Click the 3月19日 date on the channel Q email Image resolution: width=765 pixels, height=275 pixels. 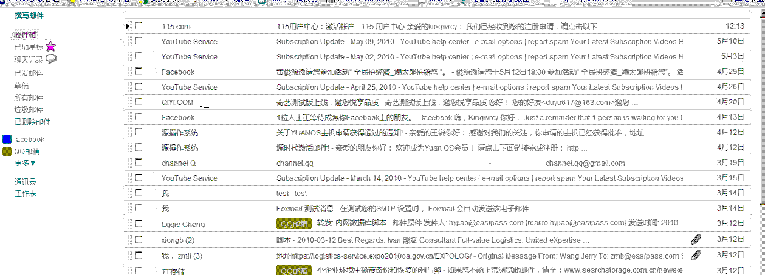731,163
